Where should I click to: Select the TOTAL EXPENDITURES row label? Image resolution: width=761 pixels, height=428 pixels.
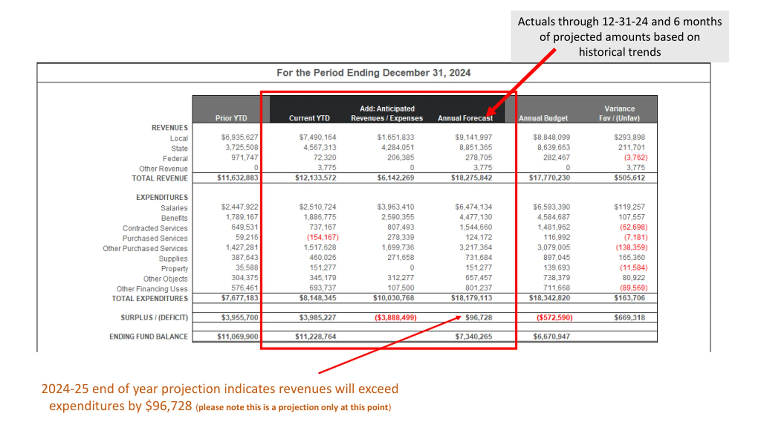pyautogui.click(x=150, y=298)
